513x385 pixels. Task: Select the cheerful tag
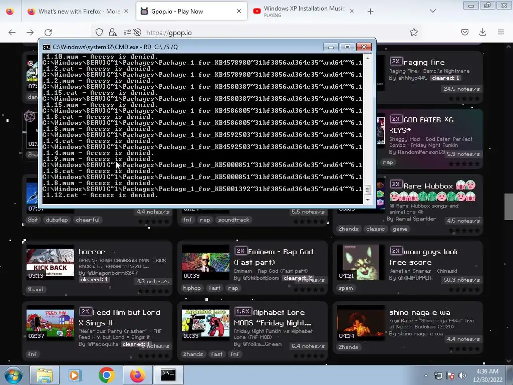coord(87,220)
